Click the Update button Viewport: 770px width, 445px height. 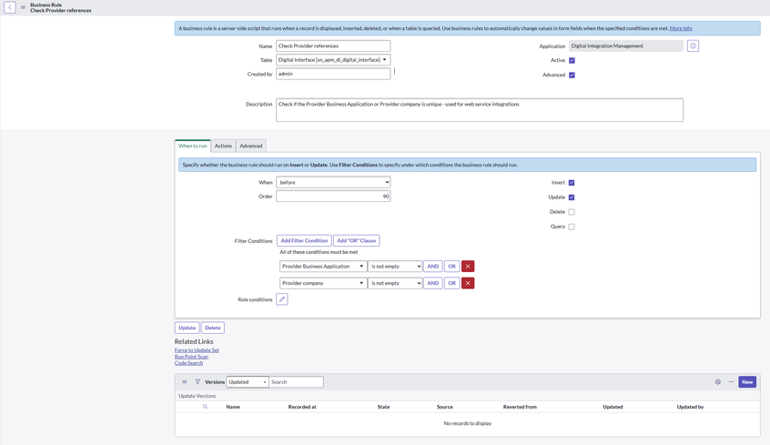[187, 328]
